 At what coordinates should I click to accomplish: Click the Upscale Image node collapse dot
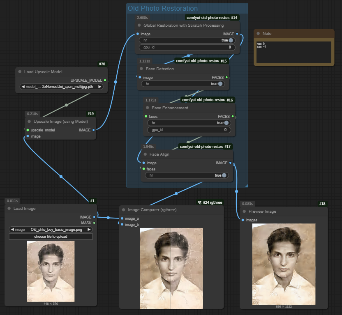coord(29,122)
